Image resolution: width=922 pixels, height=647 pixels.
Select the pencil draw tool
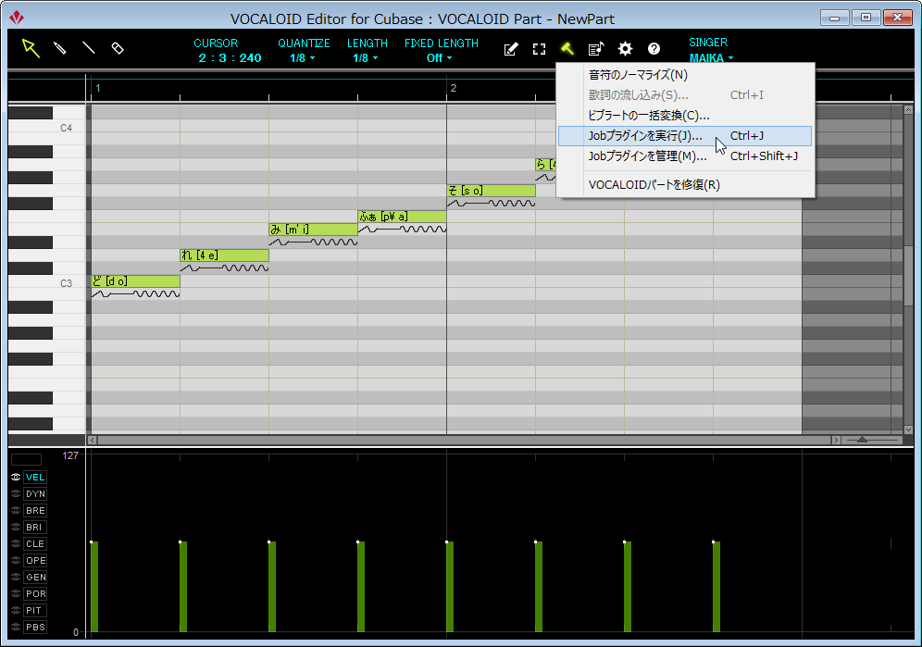(x=60, y=48)
